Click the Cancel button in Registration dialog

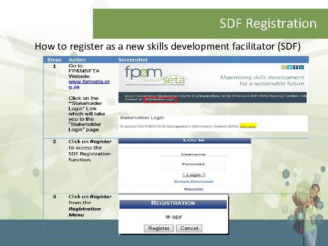189,228
